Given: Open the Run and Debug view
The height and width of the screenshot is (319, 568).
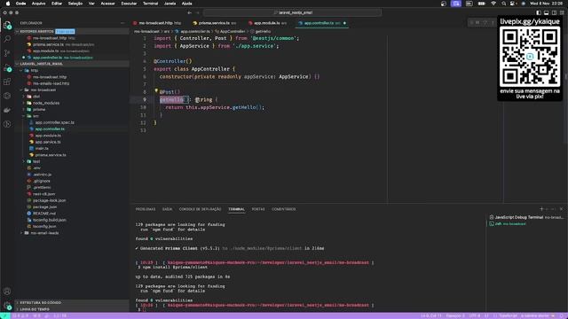Looking at the screenshot, I should pyautogui.click(x=7, y=67).
